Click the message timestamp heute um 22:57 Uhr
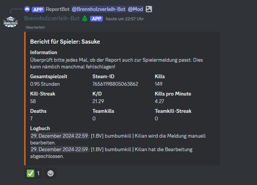 125,19
